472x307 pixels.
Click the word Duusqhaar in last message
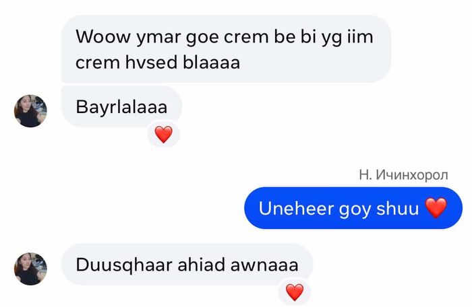click(123, 265)
